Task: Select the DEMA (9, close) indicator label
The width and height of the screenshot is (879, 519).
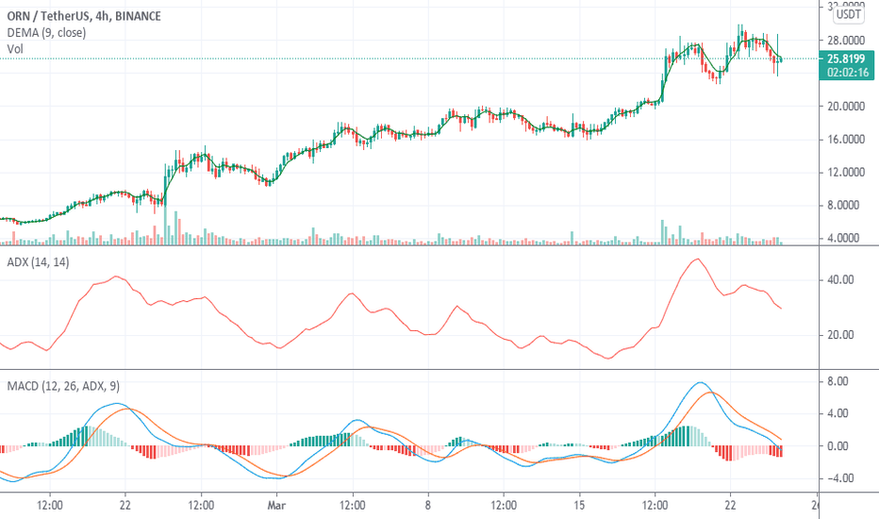Action: pos(46,32)
